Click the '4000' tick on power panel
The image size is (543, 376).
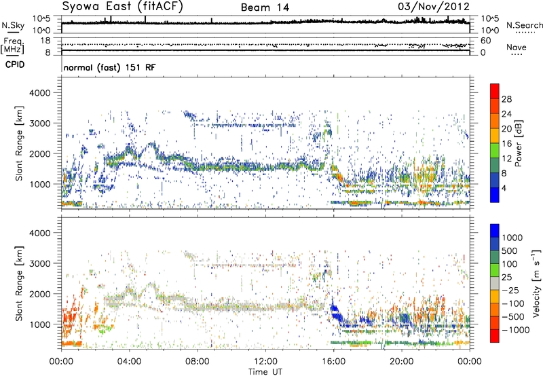[x=39, y=93]
